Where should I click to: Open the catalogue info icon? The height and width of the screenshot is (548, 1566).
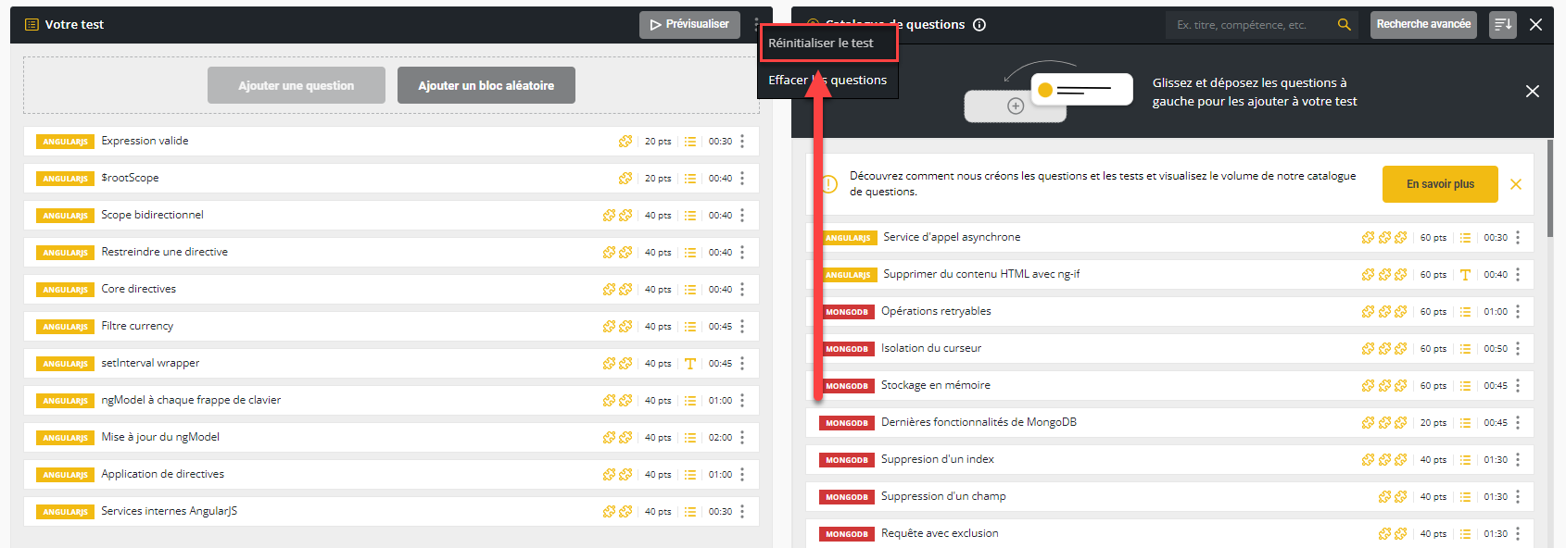tap(979, 25)
